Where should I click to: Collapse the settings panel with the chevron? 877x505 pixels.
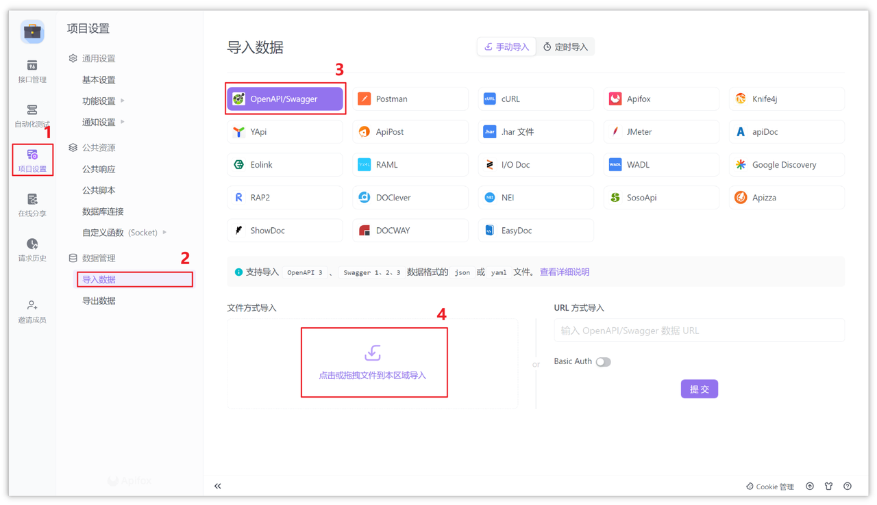point(218,486)
